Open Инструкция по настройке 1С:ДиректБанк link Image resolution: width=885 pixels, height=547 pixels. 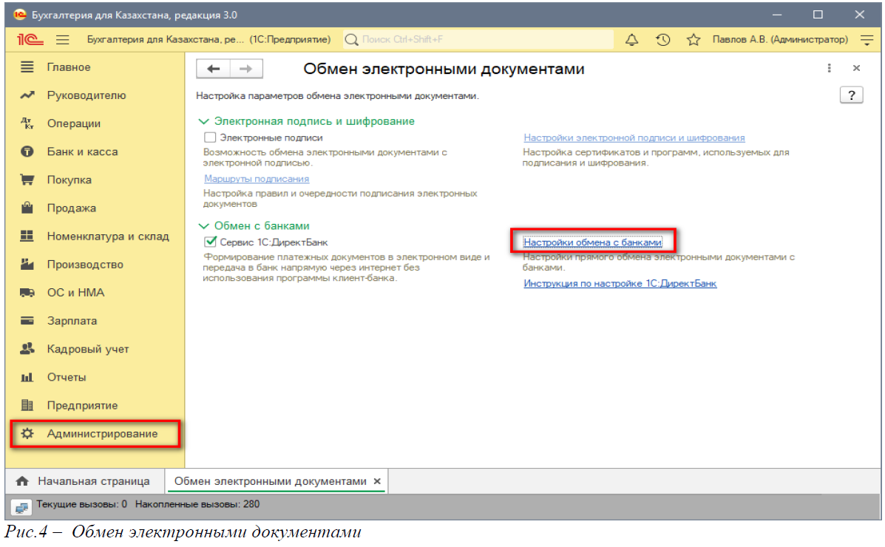point(620,283)
